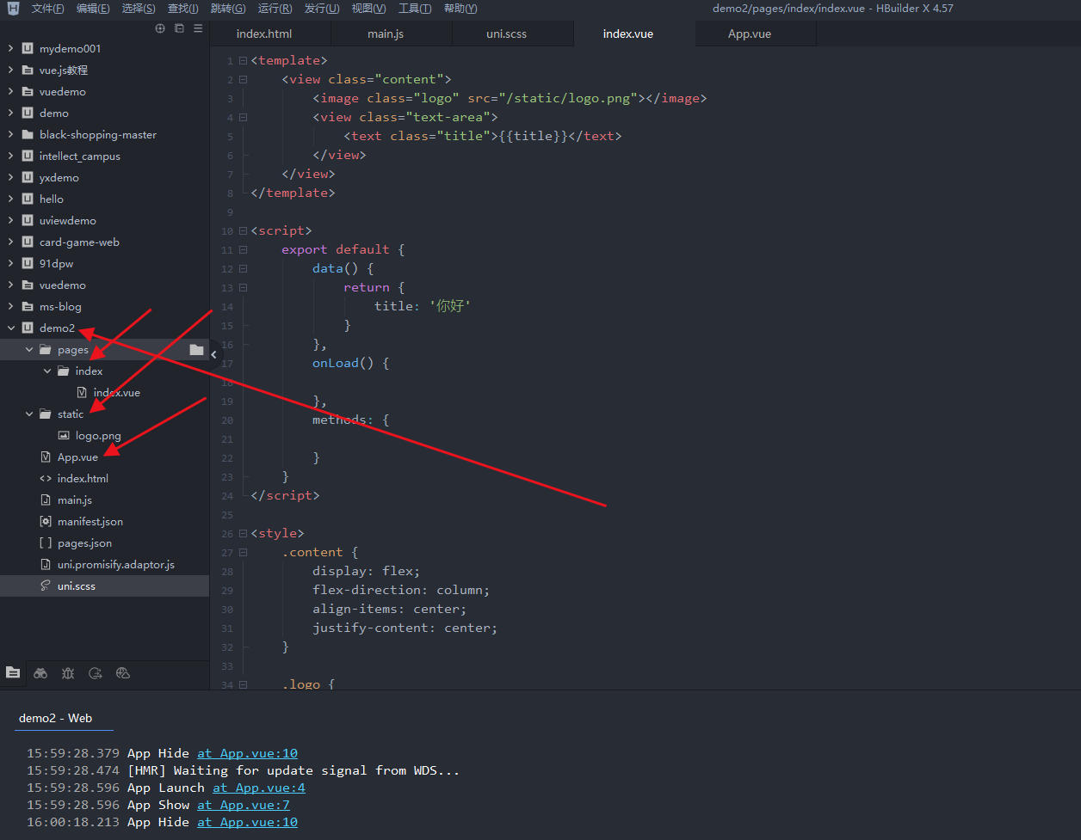Collapse the demo2 project

click(x=10, y=328)
